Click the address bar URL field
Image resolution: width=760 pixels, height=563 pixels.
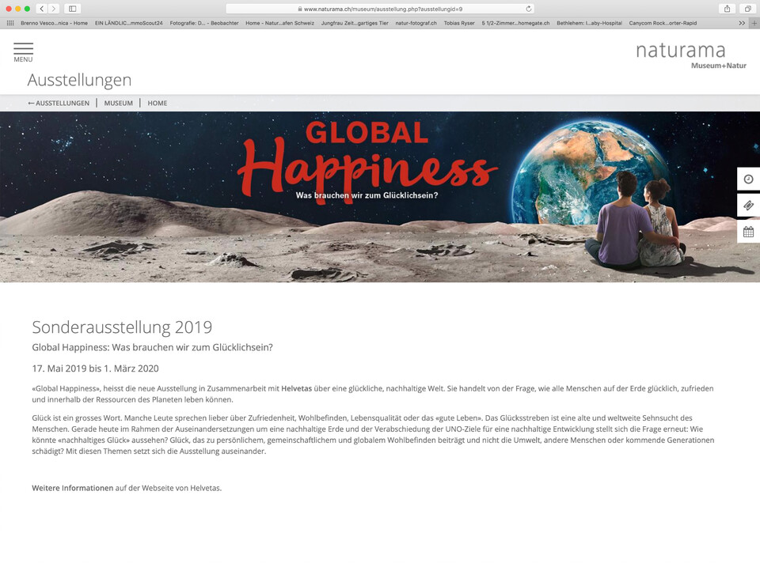[x=380, y=9]
